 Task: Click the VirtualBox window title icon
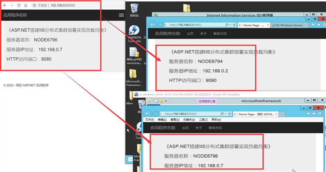[x=136, y=95]
